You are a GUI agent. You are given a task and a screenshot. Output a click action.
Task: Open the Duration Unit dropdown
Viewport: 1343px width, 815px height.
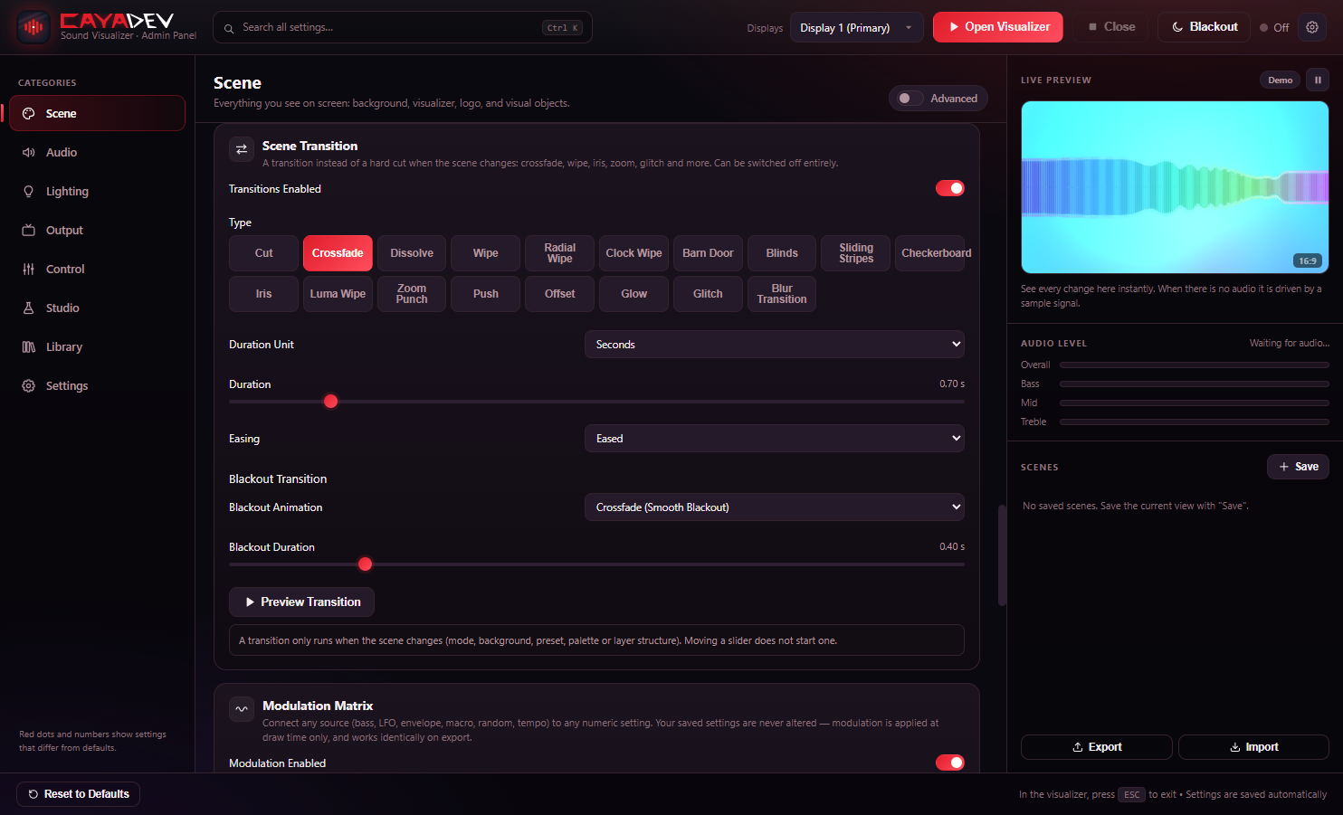pyautogui.click(x=775, y=345)
